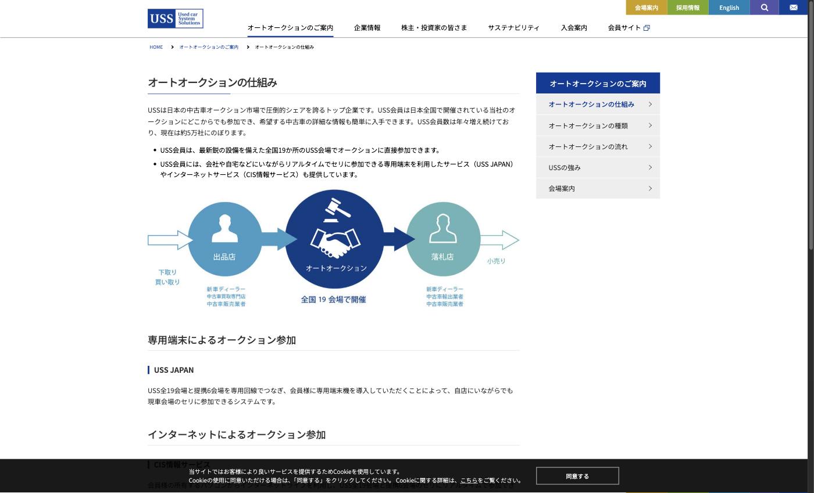This screenshot has width=814, height=493.
Task: Open オートオークションのご案内 main menu
Action: 290,27
